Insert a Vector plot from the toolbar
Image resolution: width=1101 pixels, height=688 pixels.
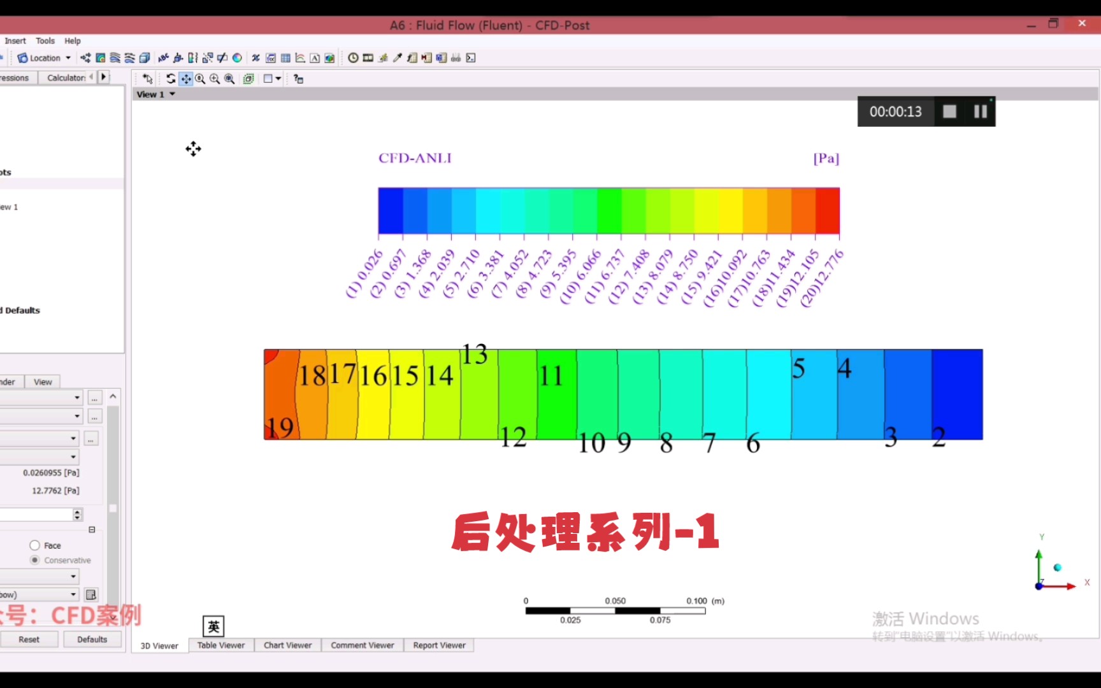(85, 58)
